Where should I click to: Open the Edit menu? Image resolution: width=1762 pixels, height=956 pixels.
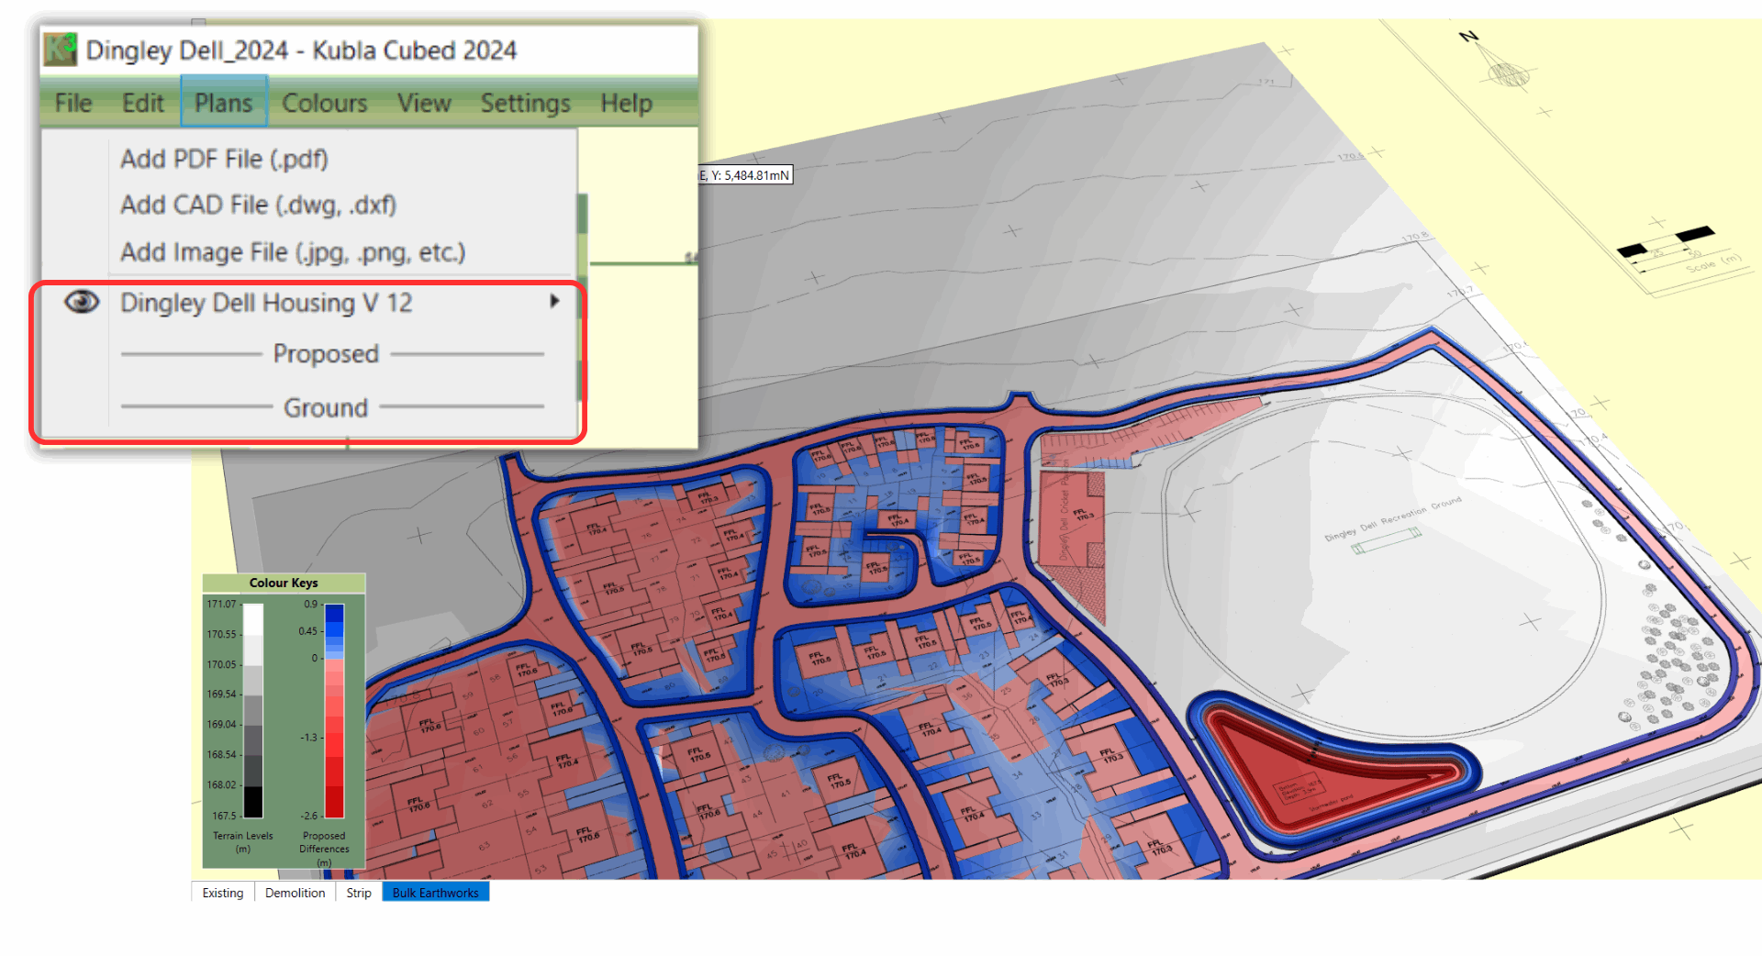pos(143,103)
